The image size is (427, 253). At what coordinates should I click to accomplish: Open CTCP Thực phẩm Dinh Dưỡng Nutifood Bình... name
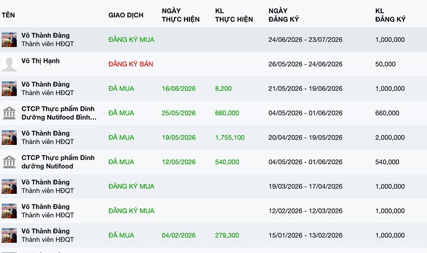point(59,113)
